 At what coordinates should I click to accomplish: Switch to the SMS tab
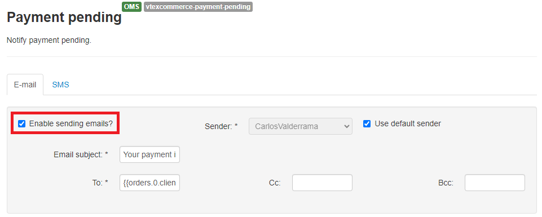(60, 85)
